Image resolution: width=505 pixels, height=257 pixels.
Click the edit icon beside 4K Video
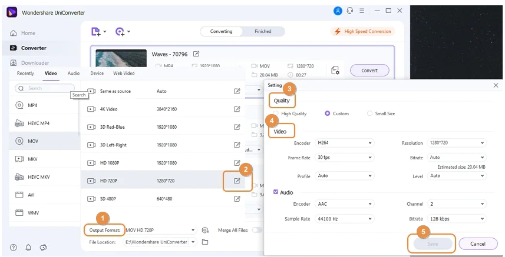click(x=237, y=109)
